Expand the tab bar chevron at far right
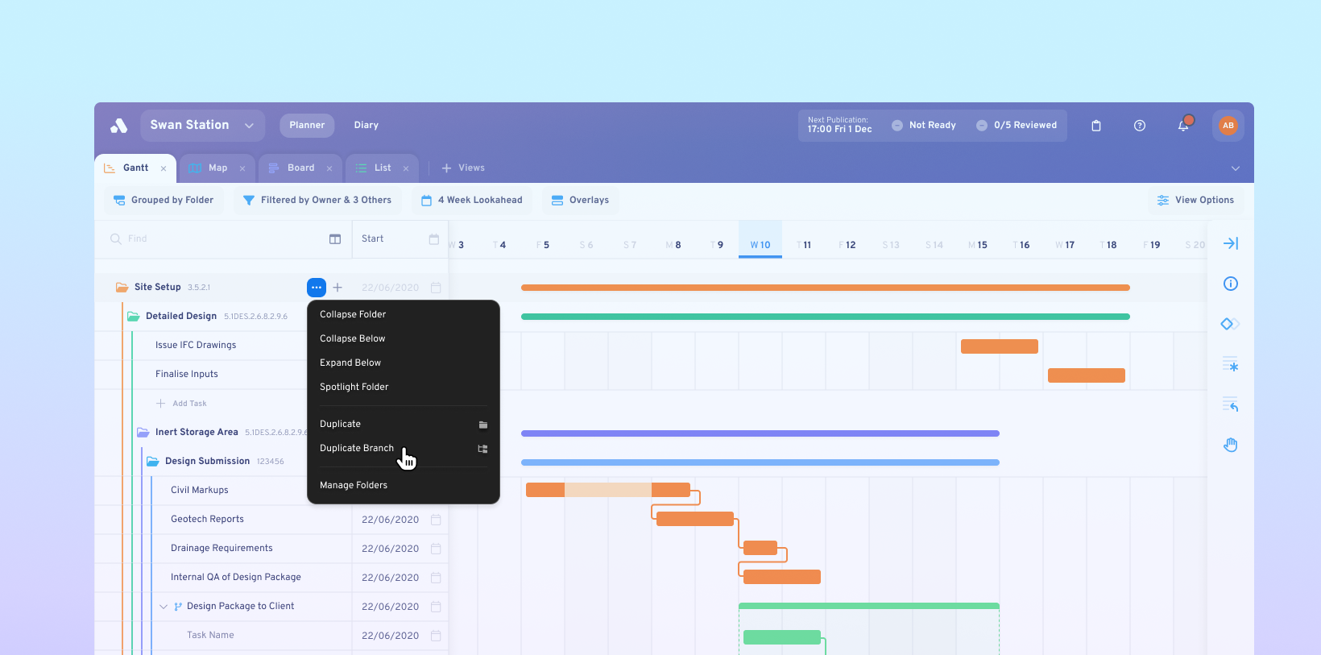The width and height of the screenshot is (1321, 655). pos(1235,168)
